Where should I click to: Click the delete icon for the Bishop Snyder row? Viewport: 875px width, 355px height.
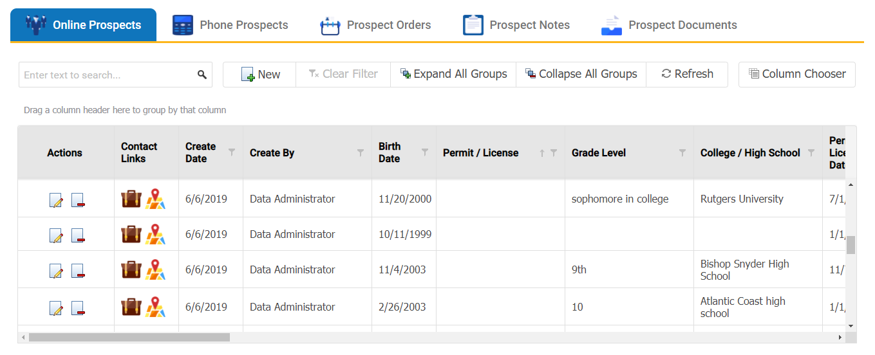pos(78,271)
